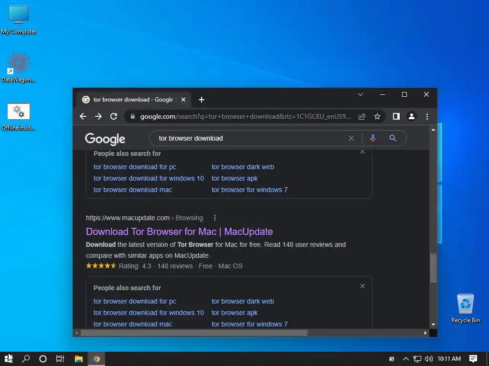
Task: Open lower 'tor browser dark web' suggestion
Action: tap(243, 301)
